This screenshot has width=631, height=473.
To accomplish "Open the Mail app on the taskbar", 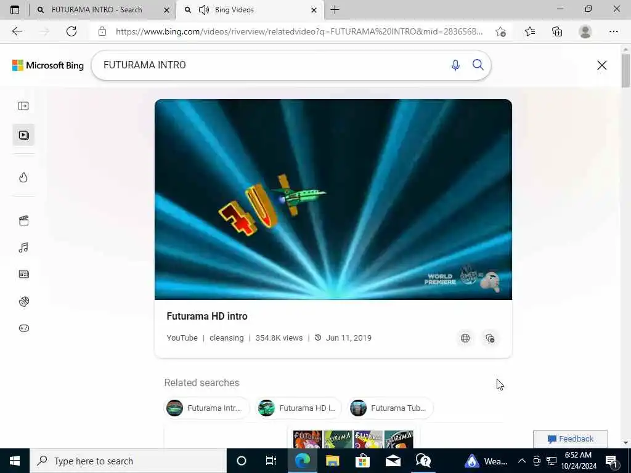I will coord(393,461).
